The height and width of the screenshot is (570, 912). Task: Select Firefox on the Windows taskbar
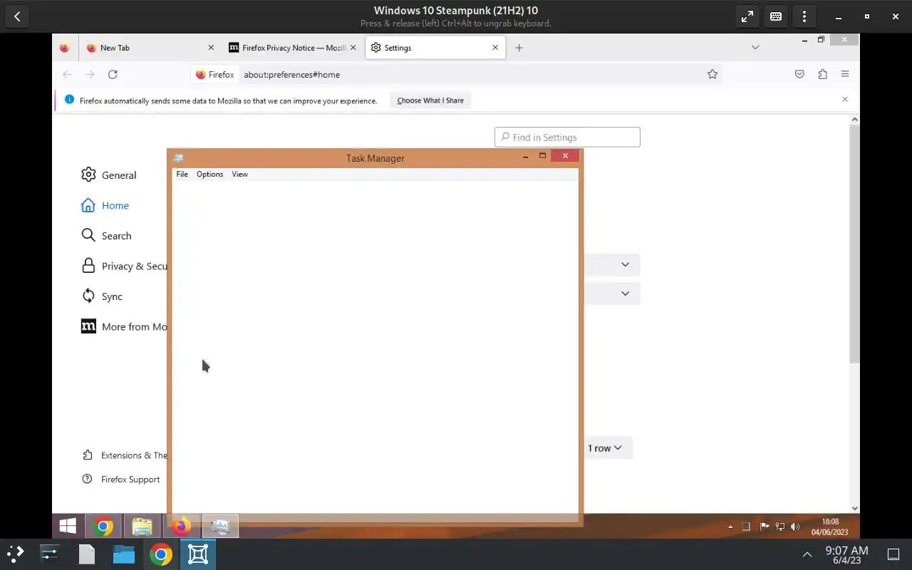point(182,527)
